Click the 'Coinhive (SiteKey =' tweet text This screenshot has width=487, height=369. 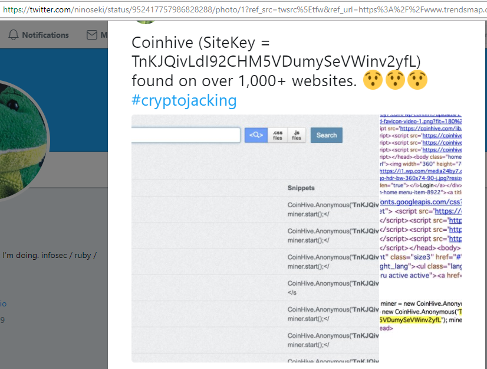[200, 43]
